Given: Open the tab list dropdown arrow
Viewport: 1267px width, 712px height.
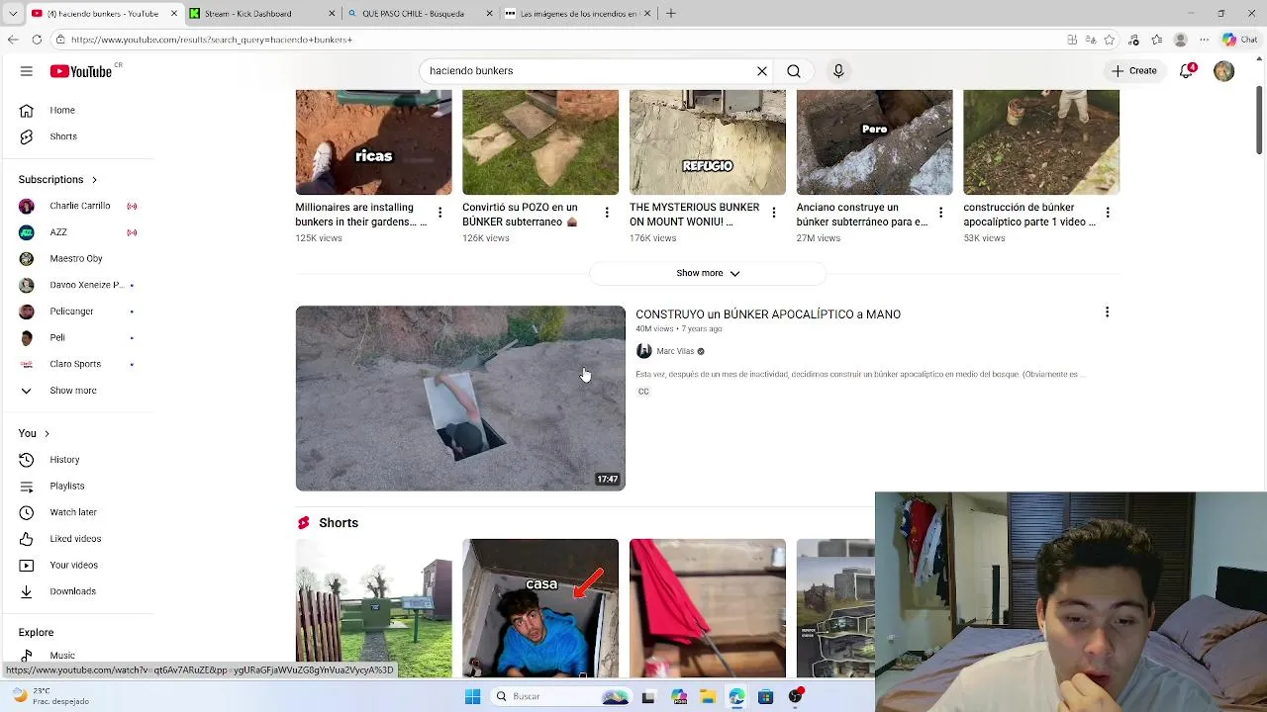Looking at the screenshot, I should [x=13, y=14].
